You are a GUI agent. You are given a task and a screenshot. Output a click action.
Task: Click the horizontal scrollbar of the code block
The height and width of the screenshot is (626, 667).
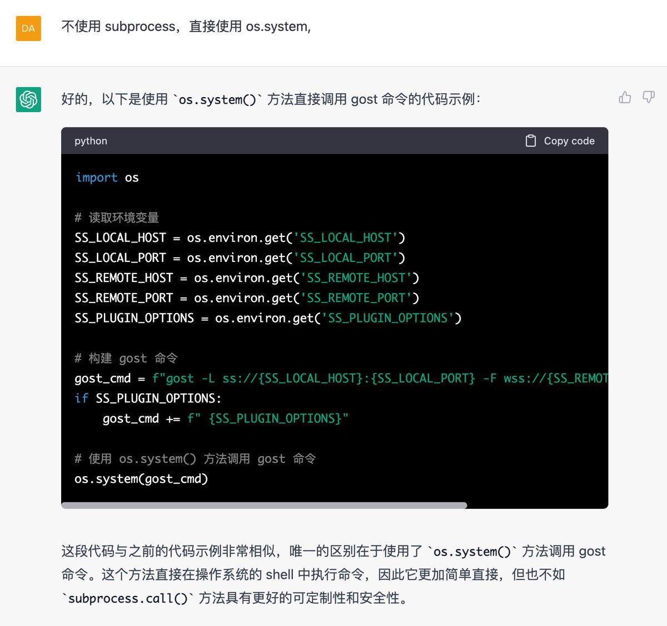[264, 506]
